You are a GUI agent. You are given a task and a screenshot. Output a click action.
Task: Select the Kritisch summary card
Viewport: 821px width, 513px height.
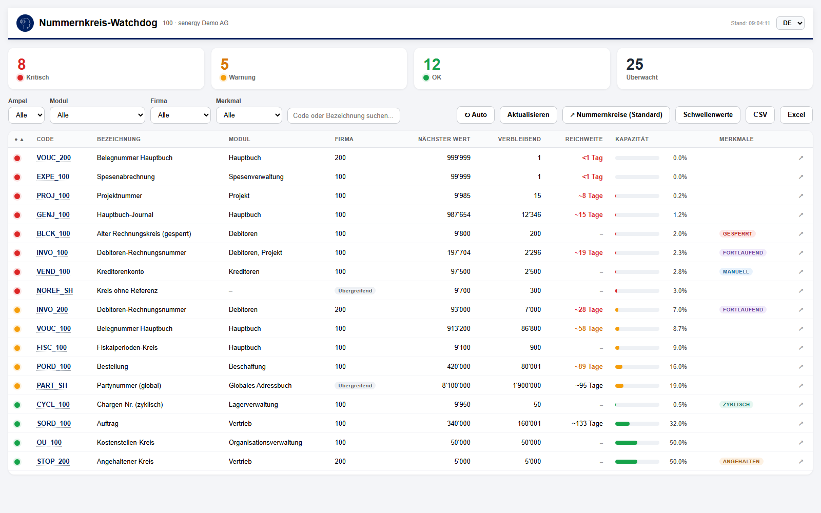tap(106, 69)
